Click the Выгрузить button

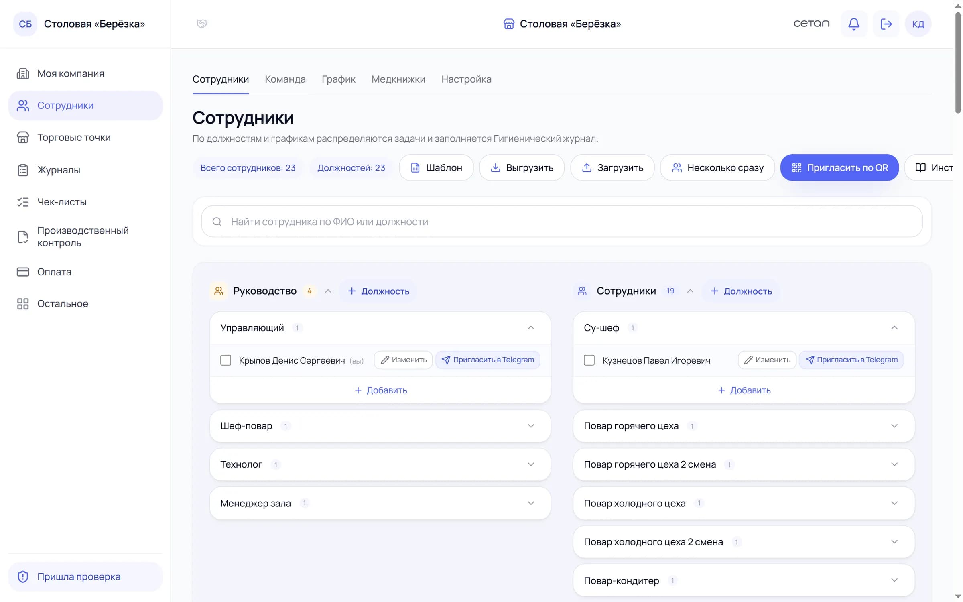pyautogui.click(x=522, y=167)
